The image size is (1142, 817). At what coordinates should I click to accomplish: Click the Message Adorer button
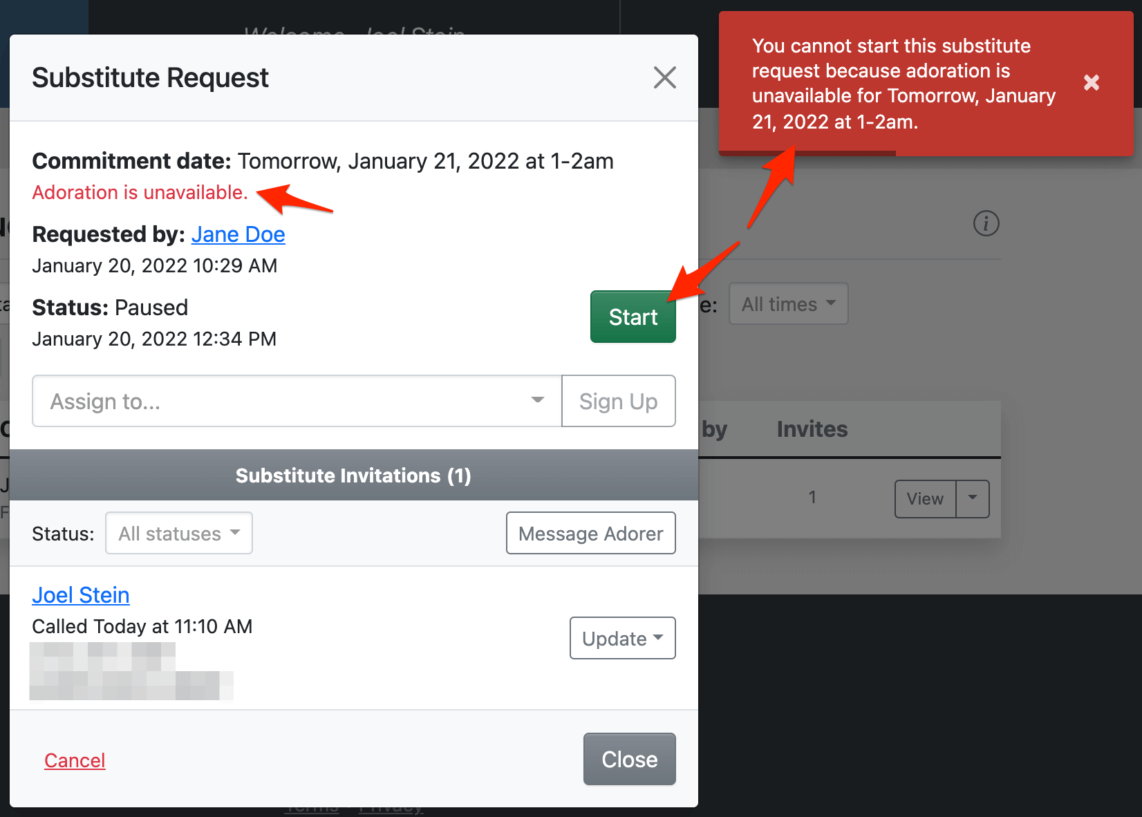(x=590, y=533)
